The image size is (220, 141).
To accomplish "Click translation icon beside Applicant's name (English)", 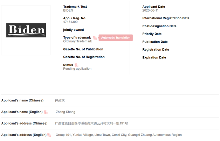I will pos(46,112).
